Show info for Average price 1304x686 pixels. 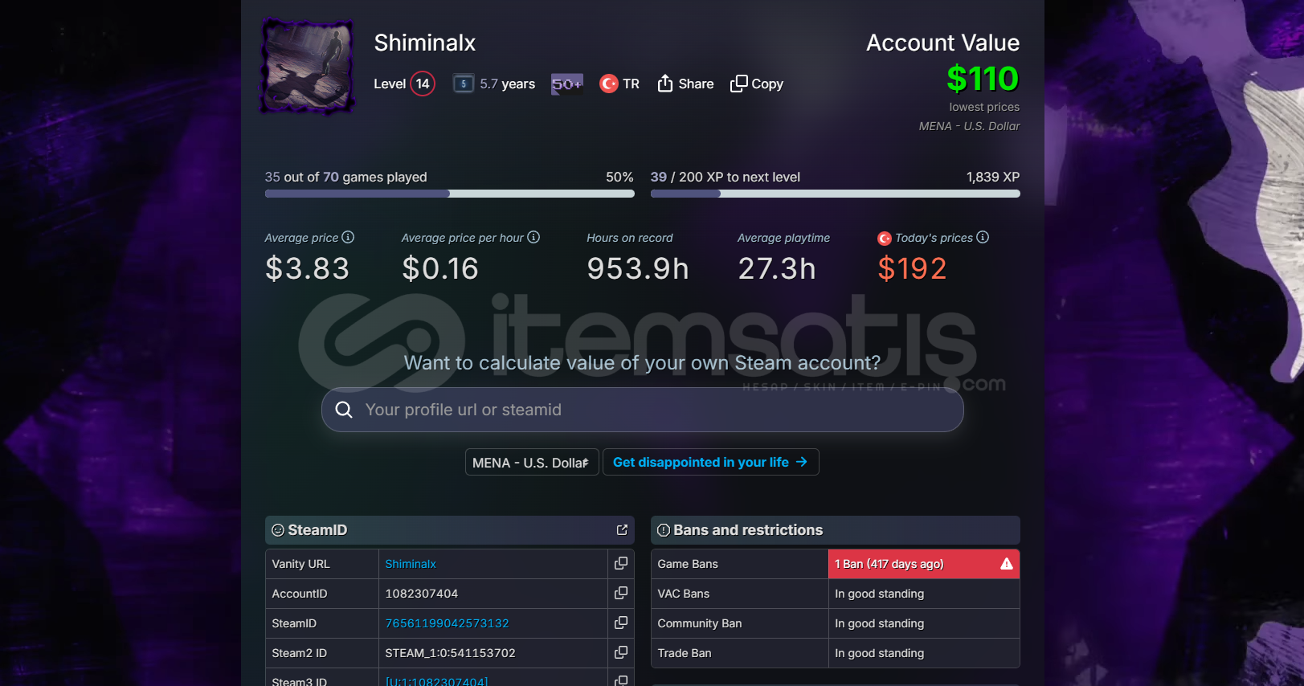(x=348, y=237)
